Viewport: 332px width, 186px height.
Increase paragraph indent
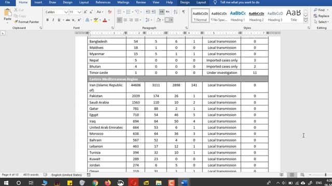coord(154,12)
